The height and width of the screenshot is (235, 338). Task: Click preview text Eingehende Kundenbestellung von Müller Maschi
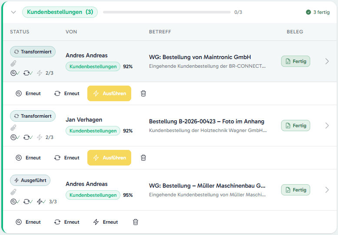tap(207, 195)
